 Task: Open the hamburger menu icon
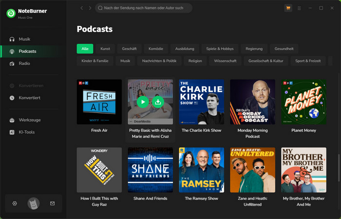[x=299, y=8]
